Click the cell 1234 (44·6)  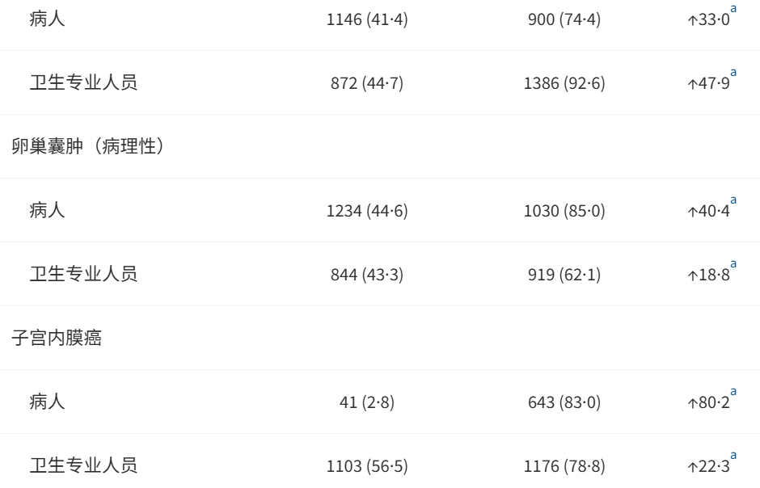point(367,211)
